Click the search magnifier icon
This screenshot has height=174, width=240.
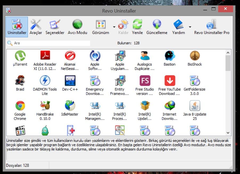10,43
